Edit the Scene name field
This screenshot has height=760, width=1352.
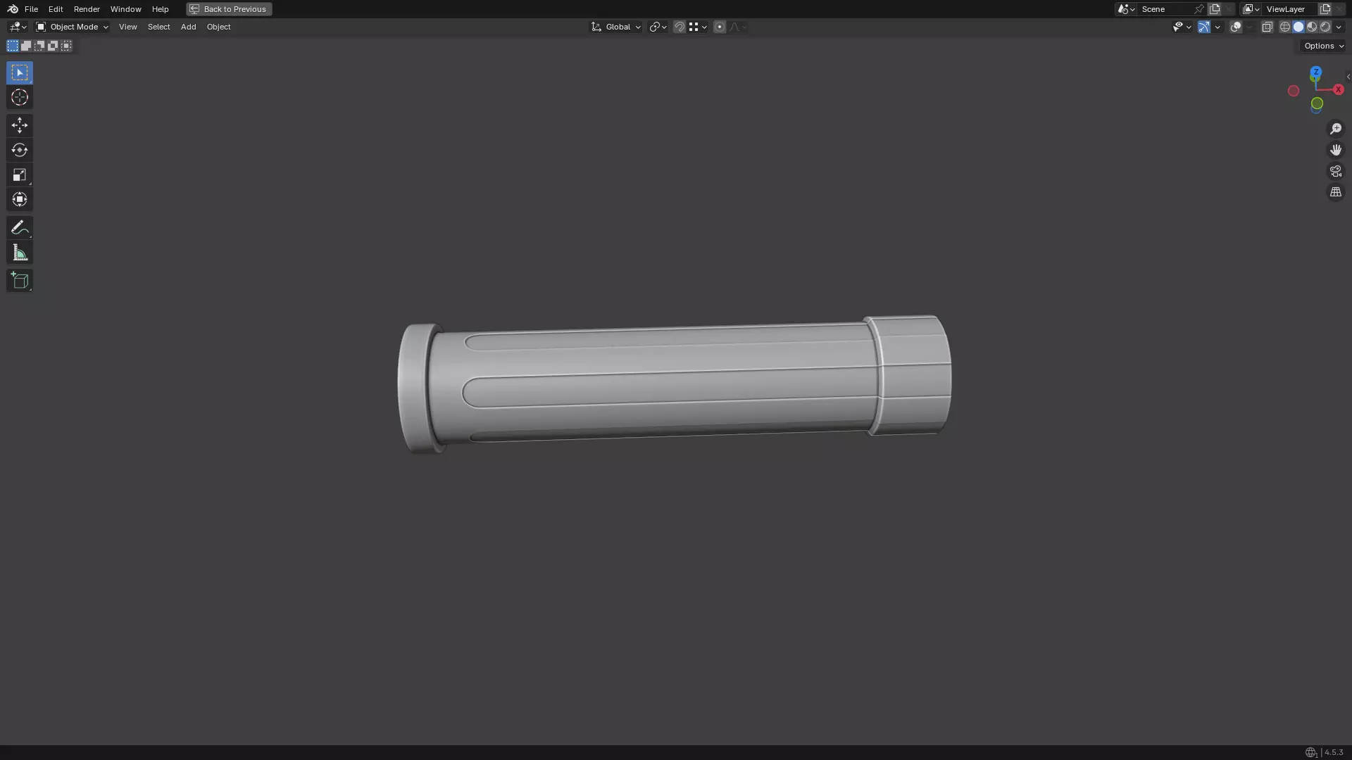(x=1165, y=9)
